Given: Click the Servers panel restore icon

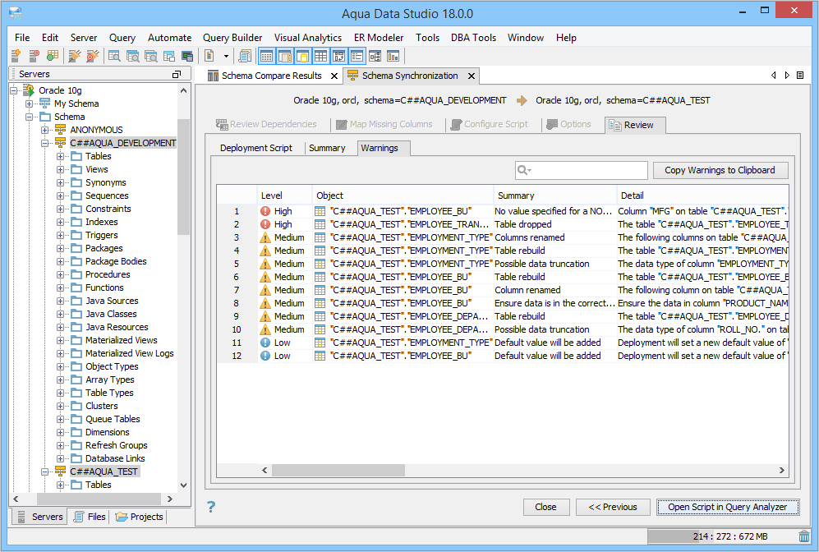Looking at the screenshot, I should click(x=177, y=74).
